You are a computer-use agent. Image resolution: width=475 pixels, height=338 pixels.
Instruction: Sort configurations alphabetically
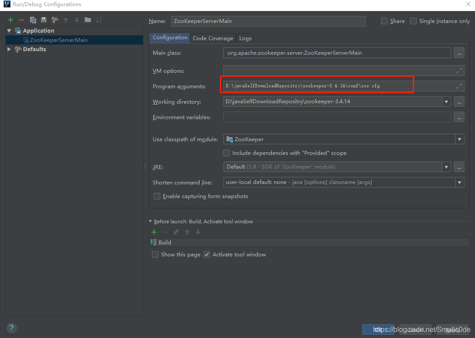[99, 20]
